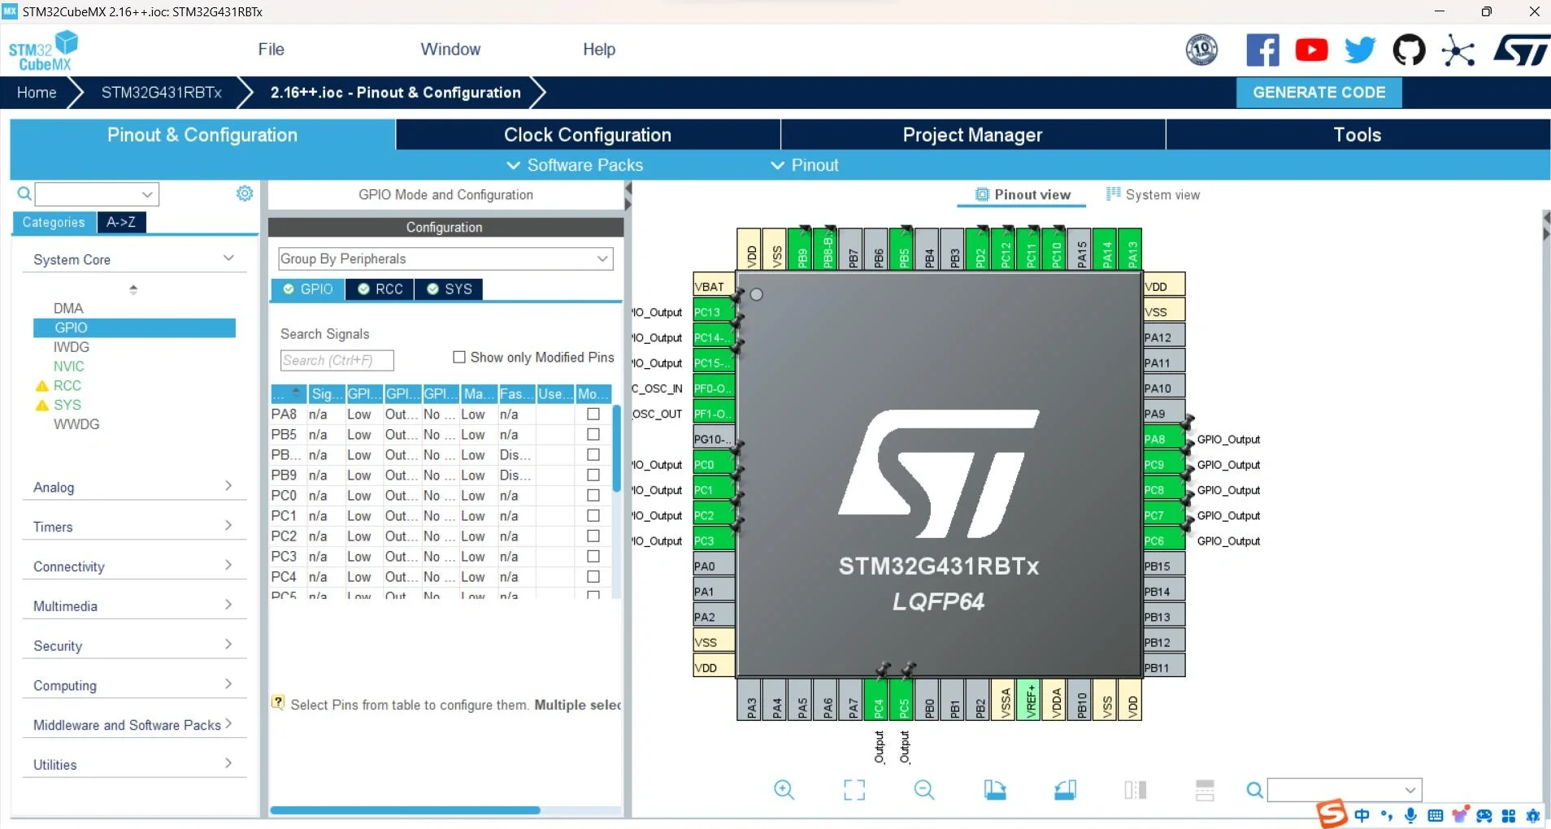Focus the Search Signals input field
Screen dimensions: 1551x829
337,360
